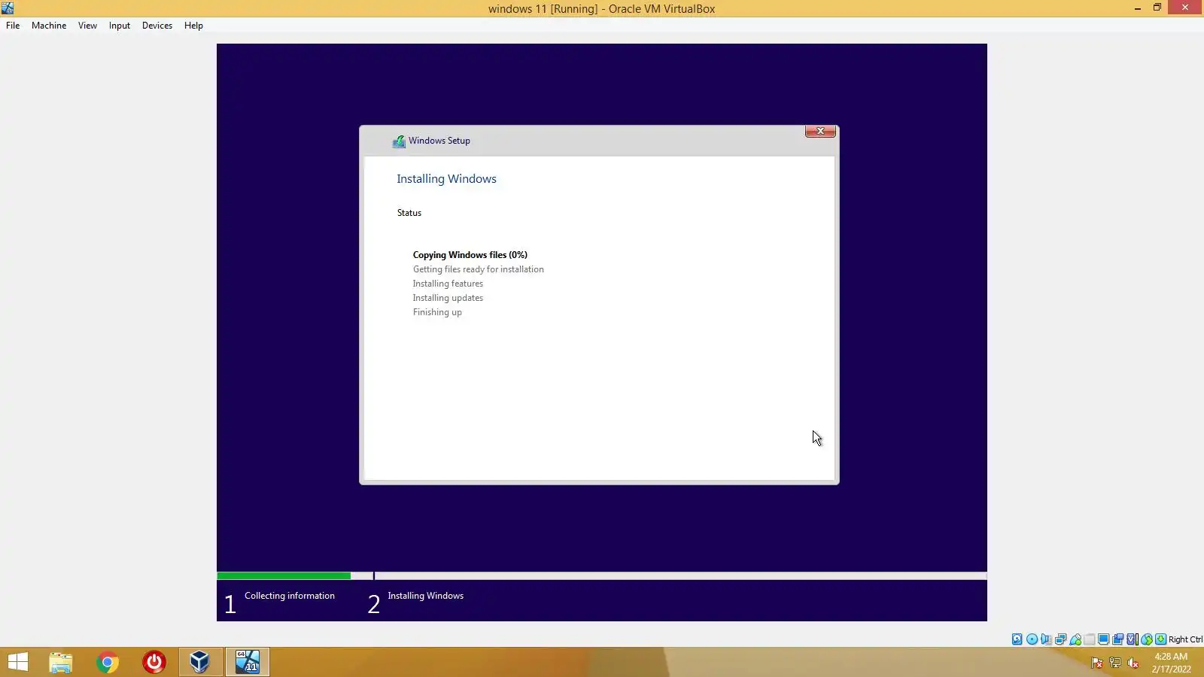Launch Google Chrome from the taskbar

pos(108,662)
